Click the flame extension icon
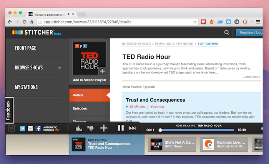The height and width of the screenshot is (164, 269). point(212,22)
